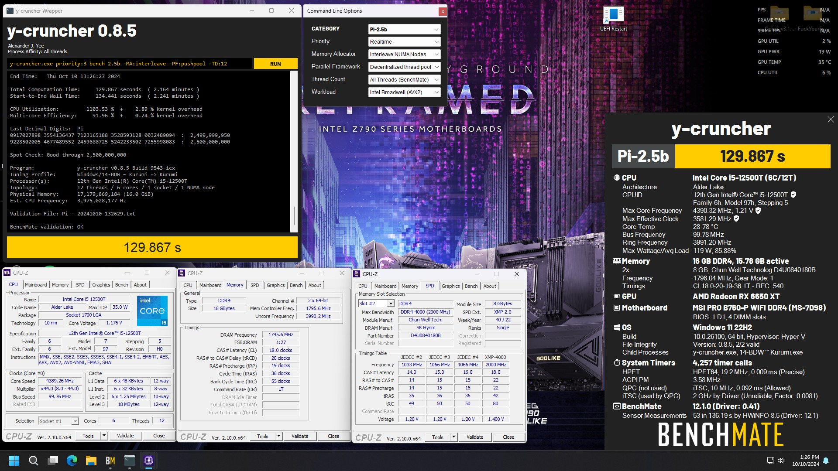Viewport: 838px width, 471px height.
Task: Open File Explorer from taskbar
Action: [x=91, y=461]
